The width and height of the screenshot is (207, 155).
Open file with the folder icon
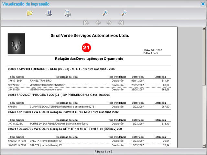click(30, 13)
